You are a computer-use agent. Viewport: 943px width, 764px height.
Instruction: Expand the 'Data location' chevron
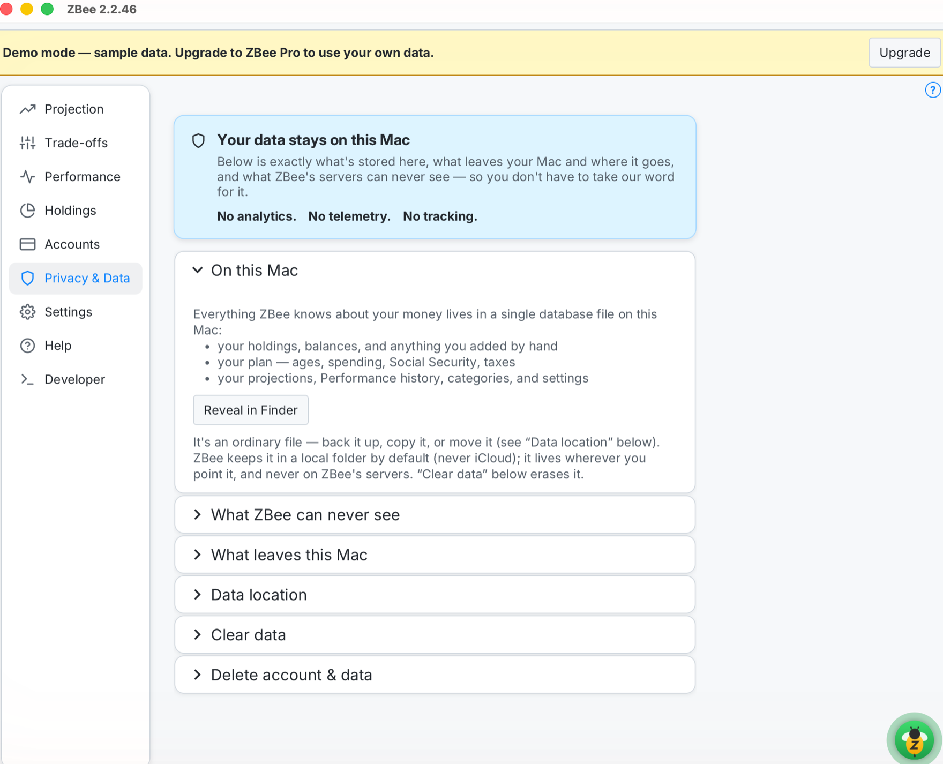point(198,595)
